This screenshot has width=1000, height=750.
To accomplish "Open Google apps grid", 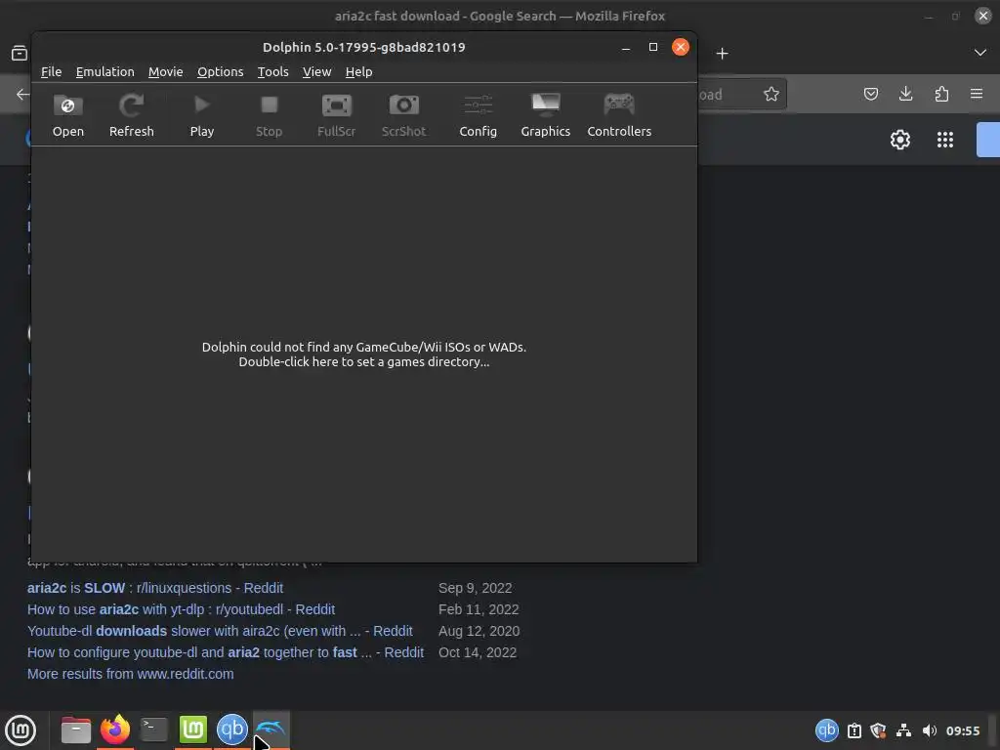I will coord(945,140).
